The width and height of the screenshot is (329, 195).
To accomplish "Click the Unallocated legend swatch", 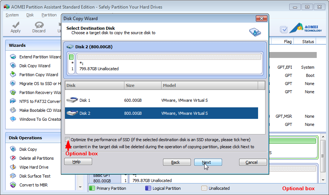I will click(x=204, y=188).
